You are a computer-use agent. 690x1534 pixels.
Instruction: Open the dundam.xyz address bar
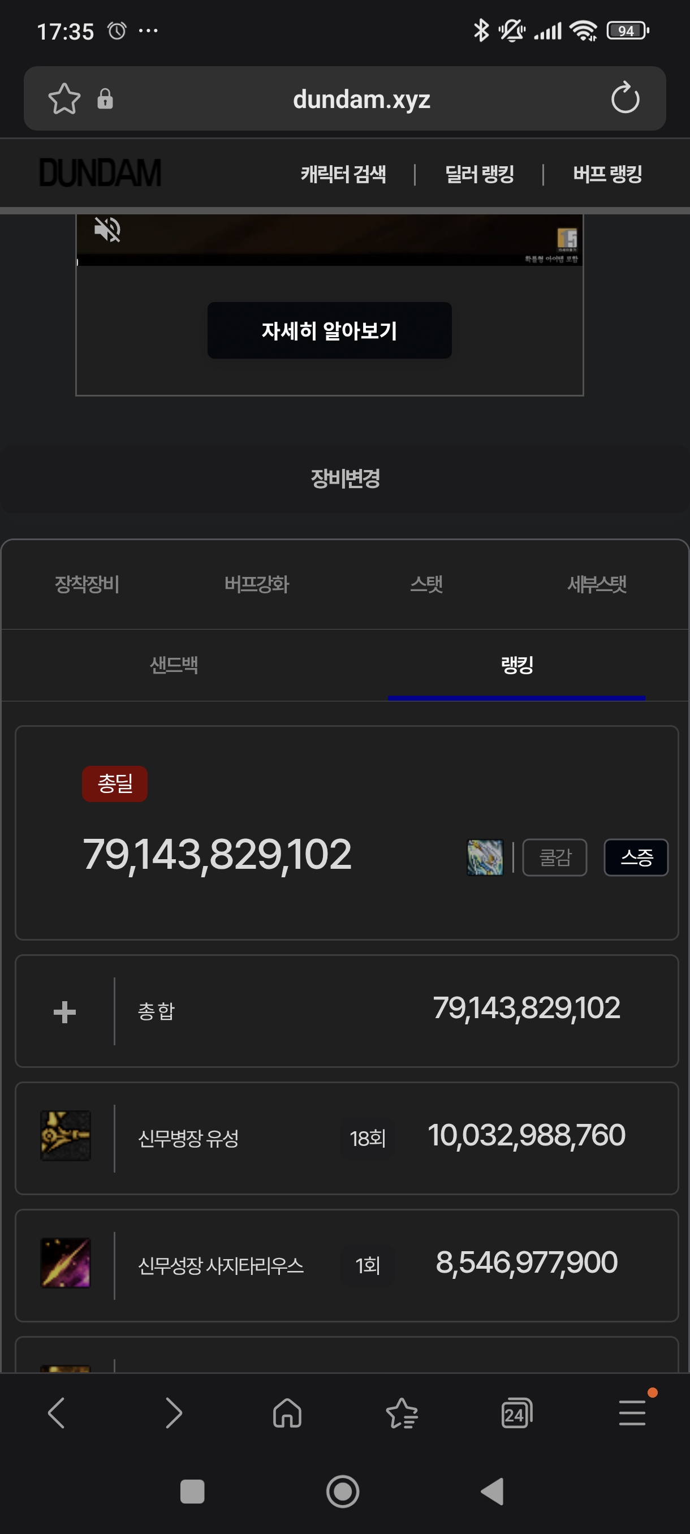click(x=344, y=99)
